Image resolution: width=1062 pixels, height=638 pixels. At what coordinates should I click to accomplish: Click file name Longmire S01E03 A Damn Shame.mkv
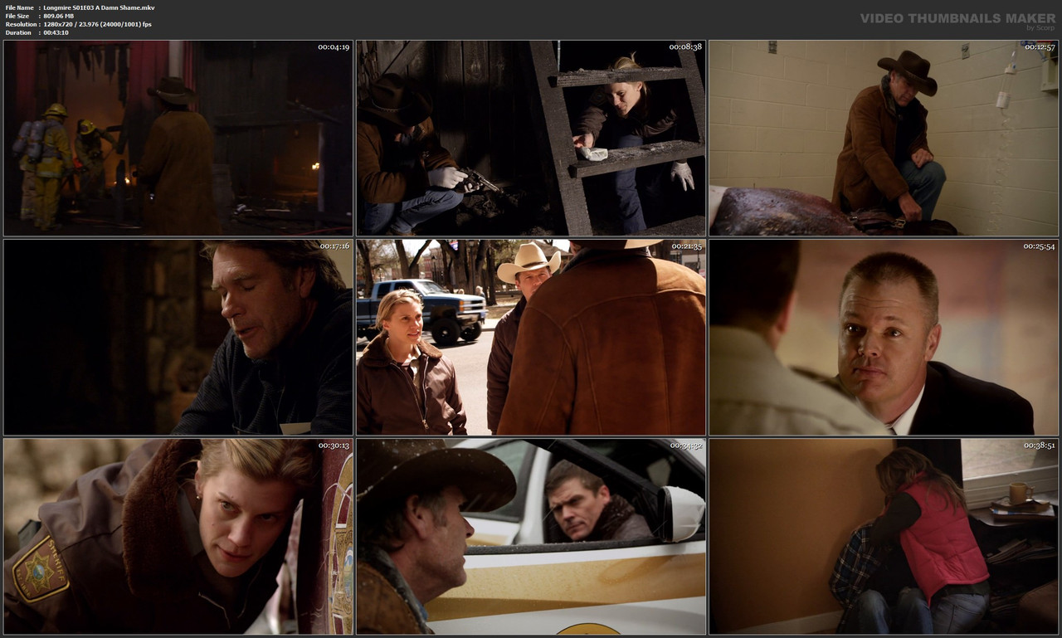[x=99, y=7]
